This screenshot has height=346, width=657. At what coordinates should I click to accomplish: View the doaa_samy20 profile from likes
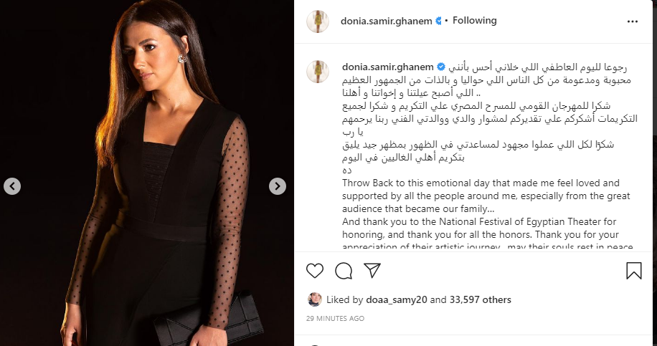tap(397, 299)
